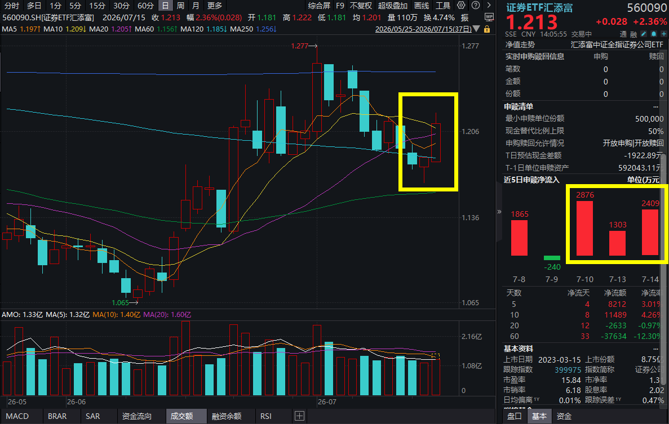Select the 周 weekly period
This screenshot has height=424, width=669.
(180, 6)
